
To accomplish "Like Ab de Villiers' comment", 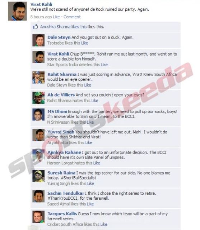I will 95,101.
